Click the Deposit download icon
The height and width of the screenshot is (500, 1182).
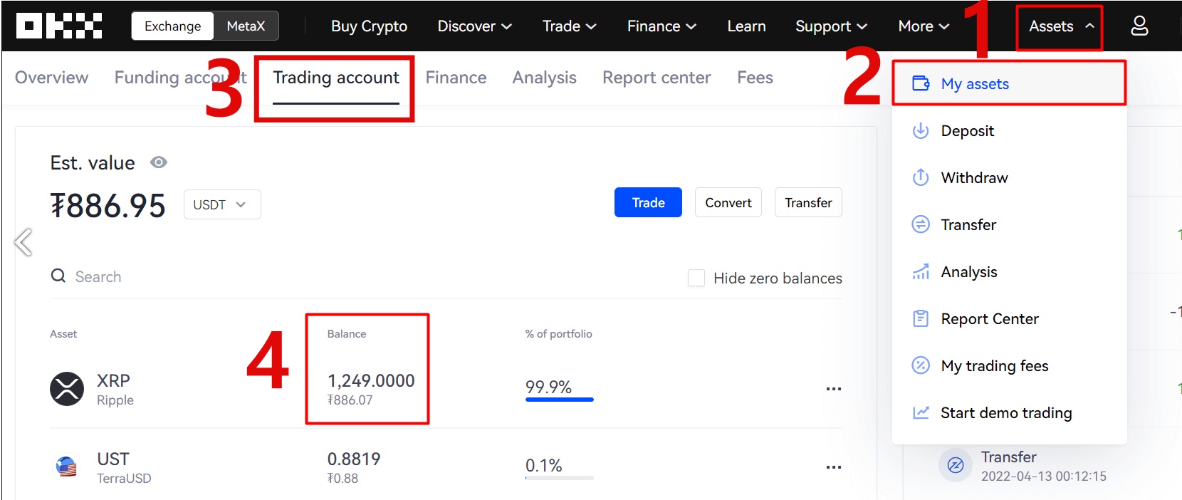(921, 130)
